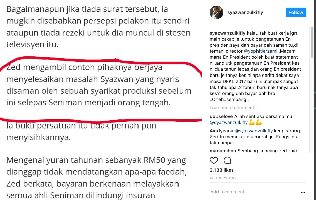Open syazwanzulkifly profile picture avatar
The width and height of the screenshot is (316, 200).
pyautogui.click(x=216, y=12)
